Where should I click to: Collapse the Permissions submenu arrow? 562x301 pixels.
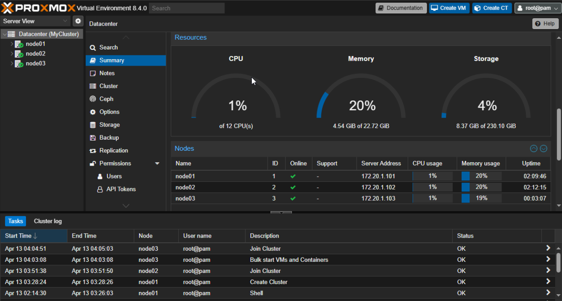[157, 163]
